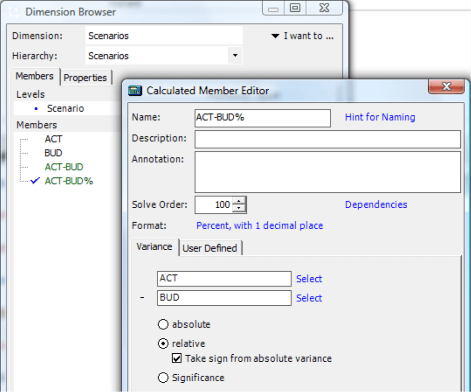Click the Dependencies link
The width and height of the screenshot is (471, 392).
375,204
